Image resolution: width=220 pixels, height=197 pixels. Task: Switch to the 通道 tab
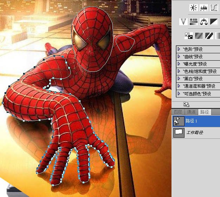tap(191, 112)
